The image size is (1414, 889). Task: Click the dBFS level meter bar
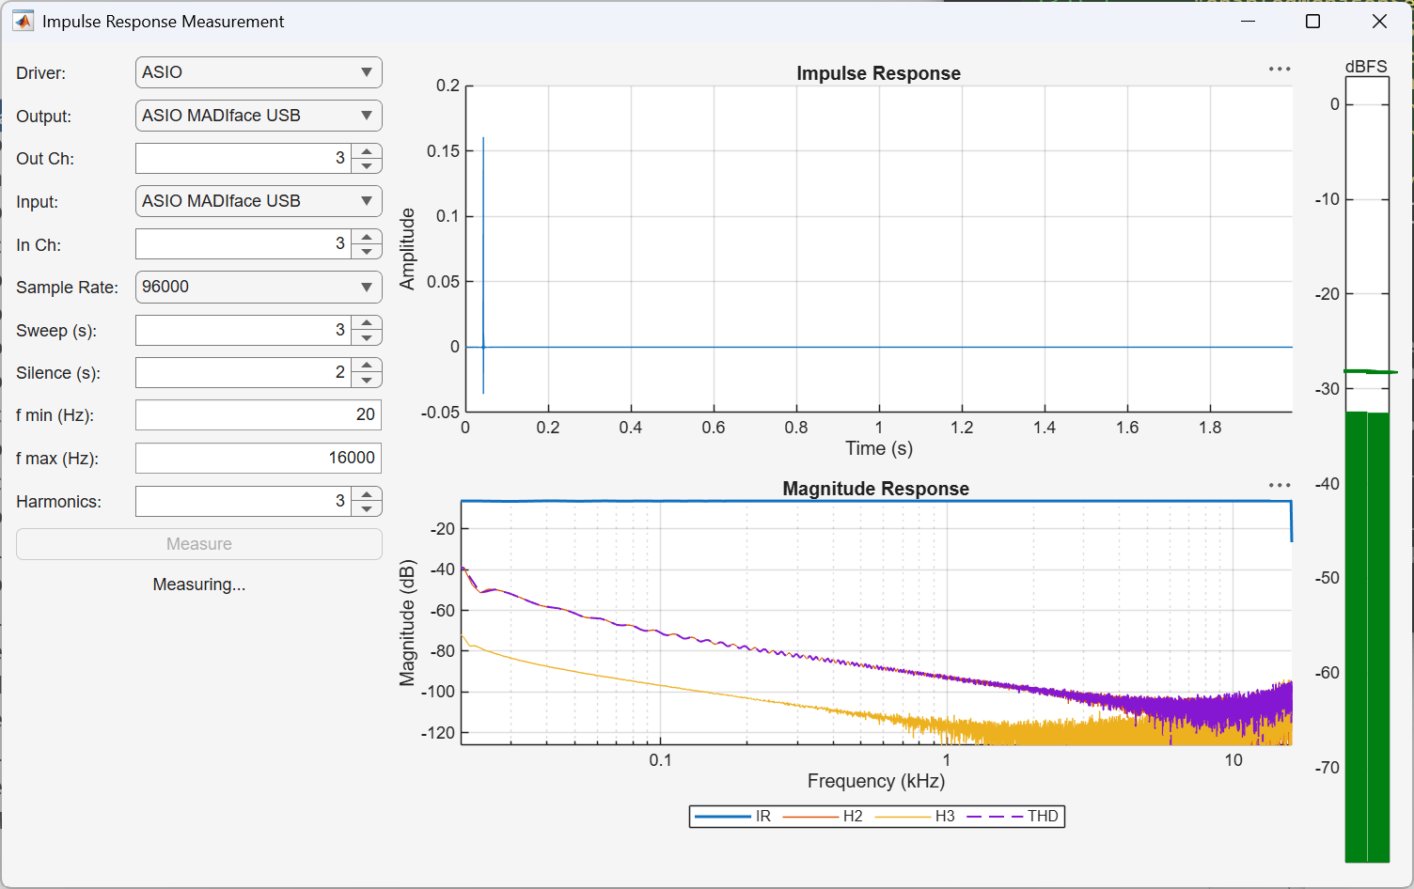pos(1367,469)
